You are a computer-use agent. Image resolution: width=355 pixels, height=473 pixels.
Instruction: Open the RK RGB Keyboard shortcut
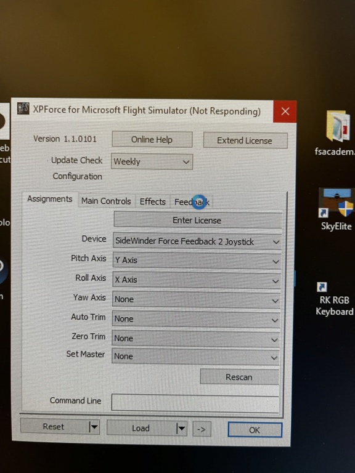click(334, 299)
